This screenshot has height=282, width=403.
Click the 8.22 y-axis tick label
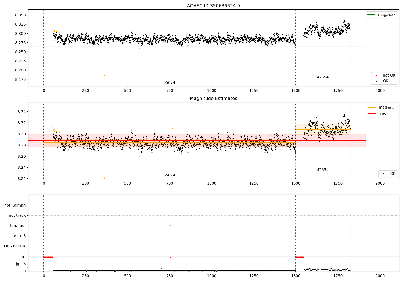(21, 179)
